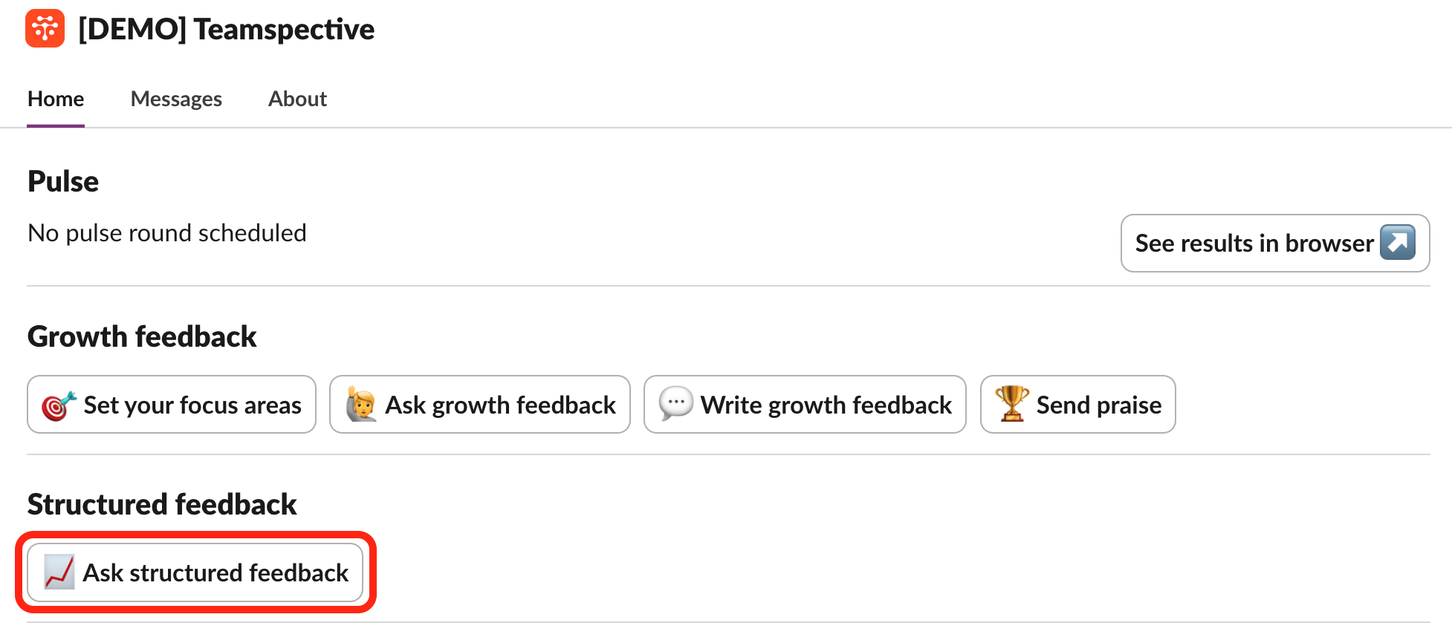The height and width of the screenshot is (643, 1452).
Task: Click the trophy icon on Send praise
Action: pyautogui.click(x=1011, y=405)
